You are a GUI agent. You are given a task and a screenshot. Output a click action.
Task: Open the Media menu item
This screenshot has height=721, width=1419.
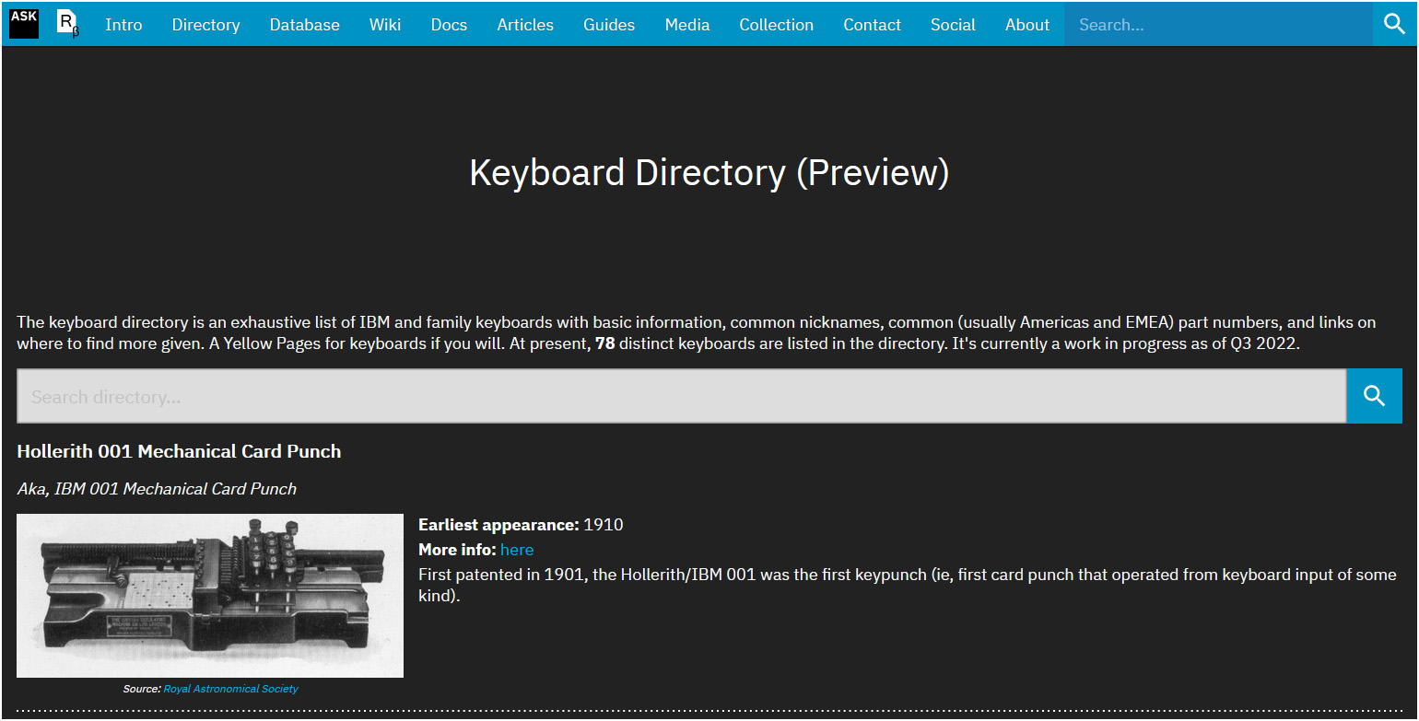(687, 25)
